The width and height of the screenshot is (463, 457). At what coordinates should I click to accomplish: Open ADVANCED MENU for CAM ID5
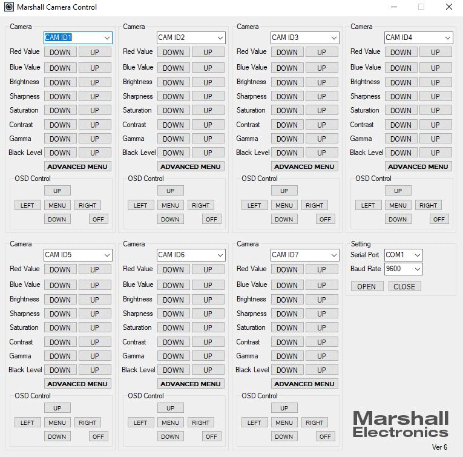click(x=77, y=384)
